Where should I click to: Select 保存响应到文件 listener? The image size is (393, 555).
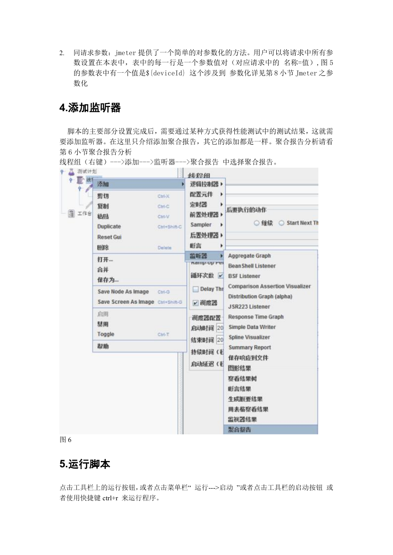click(x=271, y=358)
